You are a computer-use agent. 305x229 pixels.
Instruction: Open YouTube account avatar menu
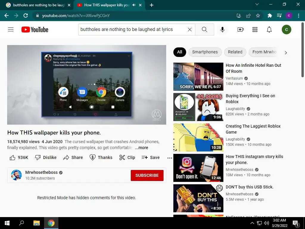[x=286, y=30]
